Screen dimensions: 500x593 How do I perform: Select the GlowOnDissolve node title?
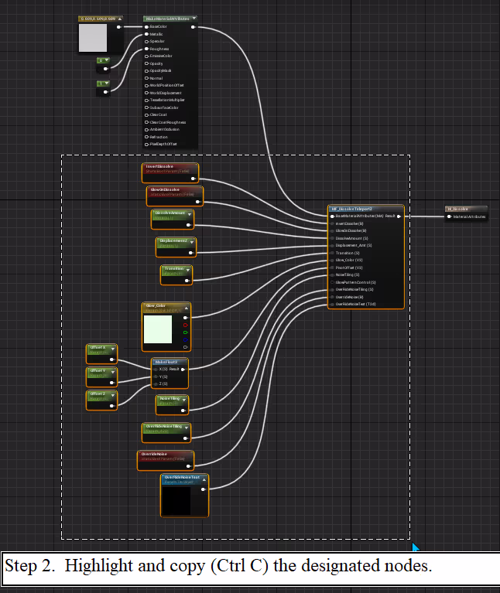pyautogui.click(x=165, y=189)
